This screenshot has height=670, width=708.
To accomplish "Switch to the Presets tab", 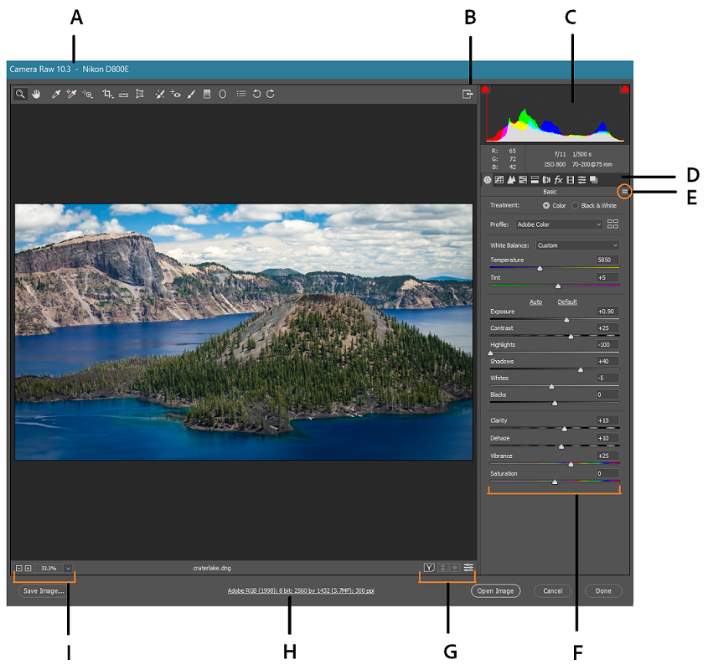I will pos(582,180).
